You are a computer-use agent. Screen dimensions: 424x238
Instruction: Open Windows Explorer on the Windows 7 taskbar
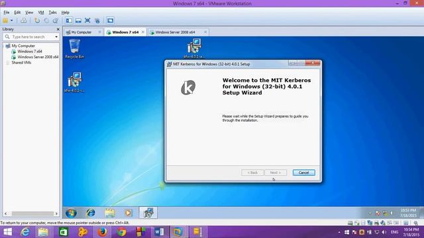pos(110,213)
